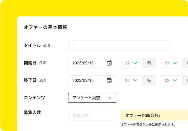The height and width of the screenshot is (131, 188).
Task: Click the オファーの基本情報 section heading
Action: [x=45, y=27]
